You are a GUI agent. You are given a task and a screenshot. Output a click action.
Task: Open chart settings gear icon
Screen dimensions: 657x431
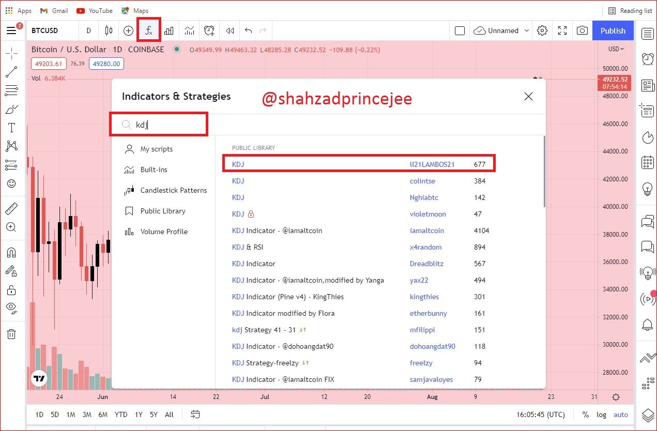[542, 30]
